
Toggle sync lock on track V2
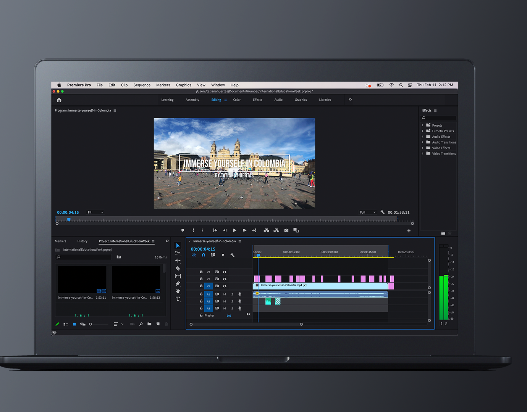[x=217, y=279]
